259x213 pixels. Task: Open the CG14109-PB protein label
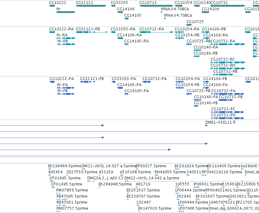pyautogui.click(x=215, y=79)
